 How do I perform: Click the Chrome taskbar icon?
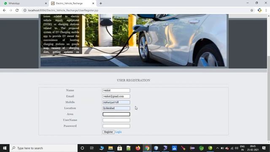click(147, 148)
